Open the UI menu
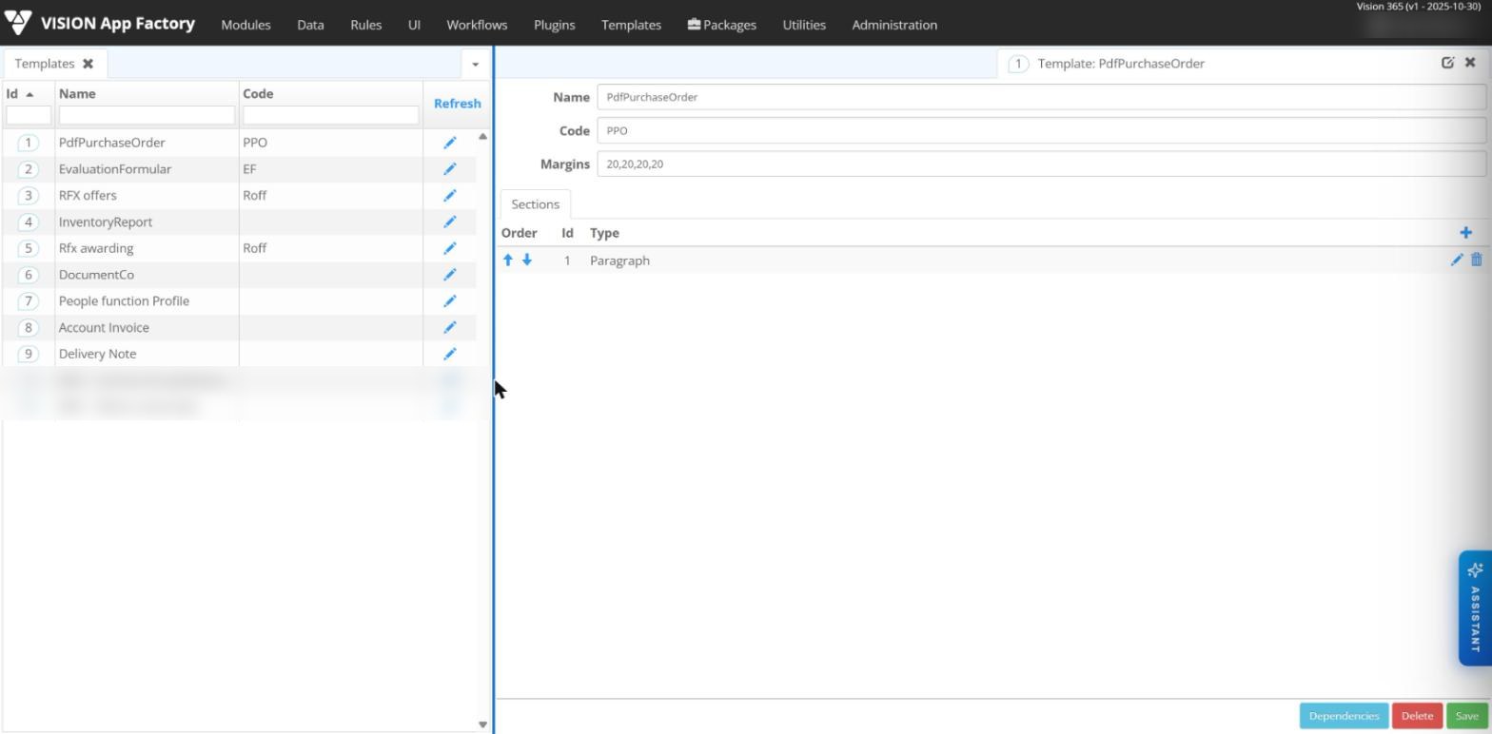The width and height of the screenshot is (1492, 734). pyautogui.click(x=414, y=25)
